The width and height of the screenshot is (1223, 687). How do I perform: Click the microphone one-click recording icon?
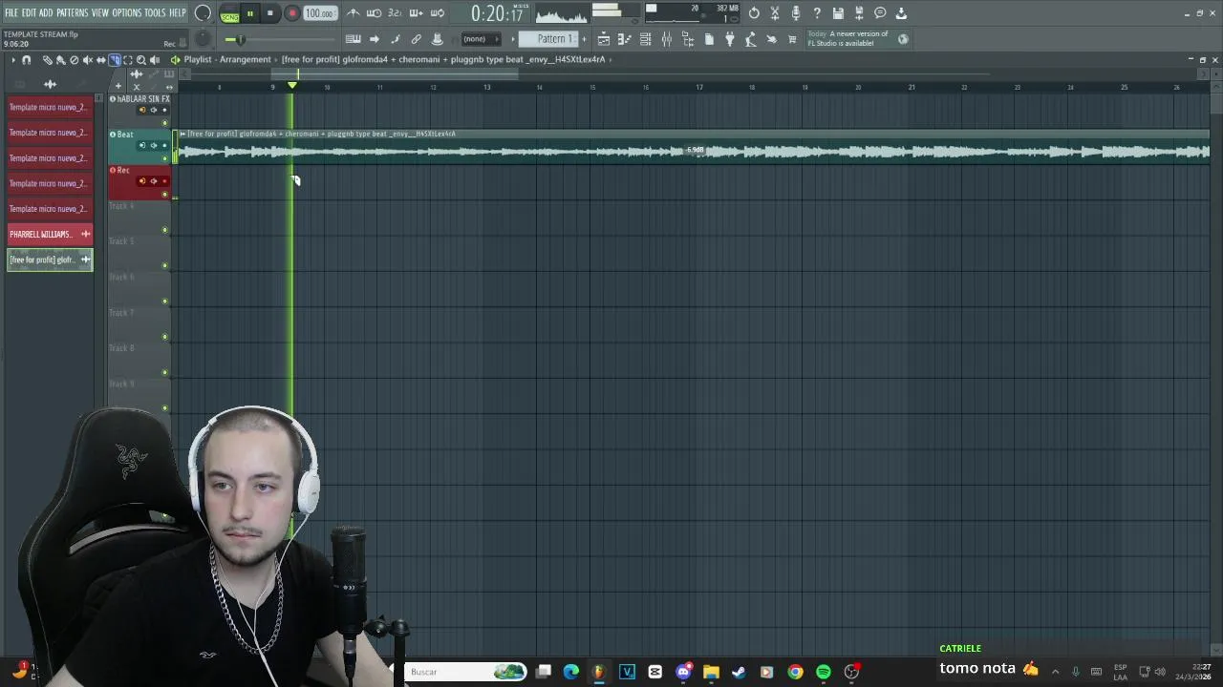pos(796,13)
